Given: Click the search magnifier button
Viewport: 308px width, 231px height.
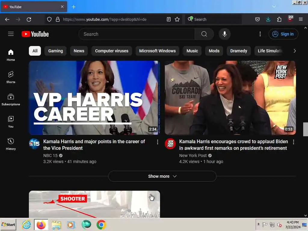Looking at the screenshot, I should (204, 34).
